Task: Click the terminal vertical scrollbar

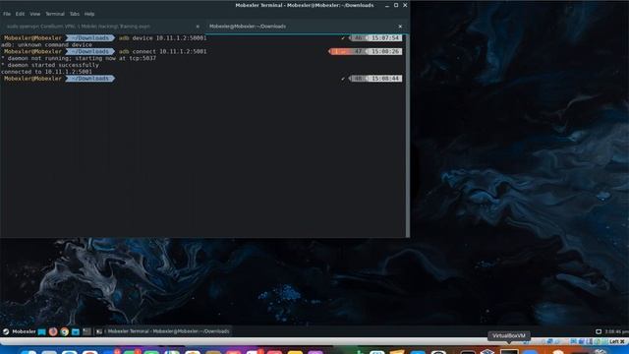Action: tap(408, 136)
